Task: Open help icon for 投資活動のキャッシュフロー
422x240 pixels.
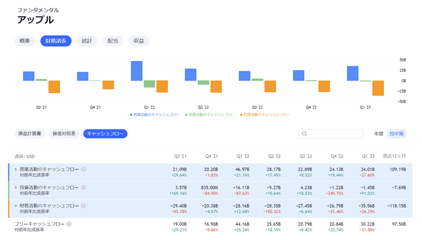Action: click(83, 187)
